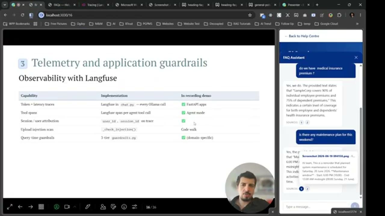Follow the Back to Help Centre link
385x216 pixels.
(302, 36)
